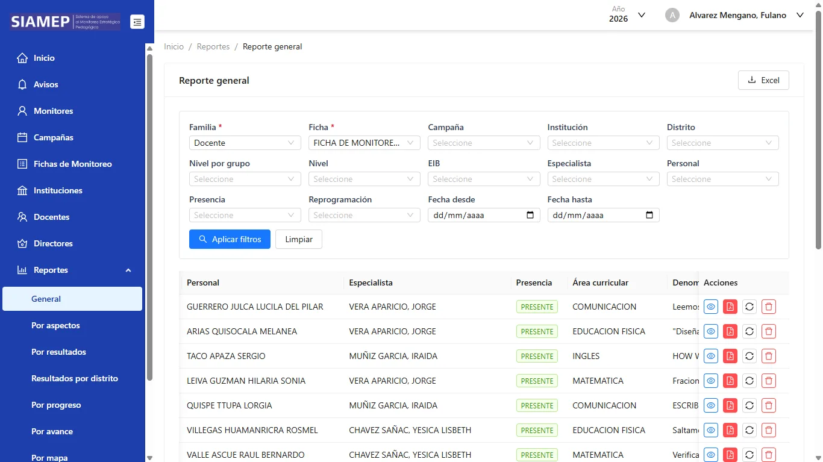This screenshot has width=823, height=462.
Task: Open the Ficha dropdown
Action: 364,143
